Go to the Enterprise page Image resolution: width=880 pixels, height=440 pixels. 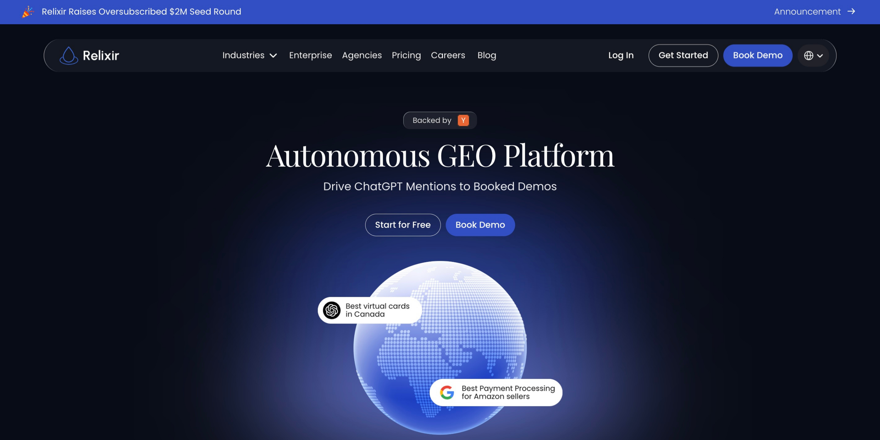(310, 55)
